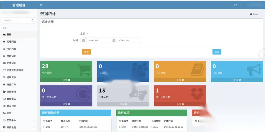Click the orange 重置 button
Image resolution: width=265 pixels, height=132 pixels.
[x=86, y=52]
